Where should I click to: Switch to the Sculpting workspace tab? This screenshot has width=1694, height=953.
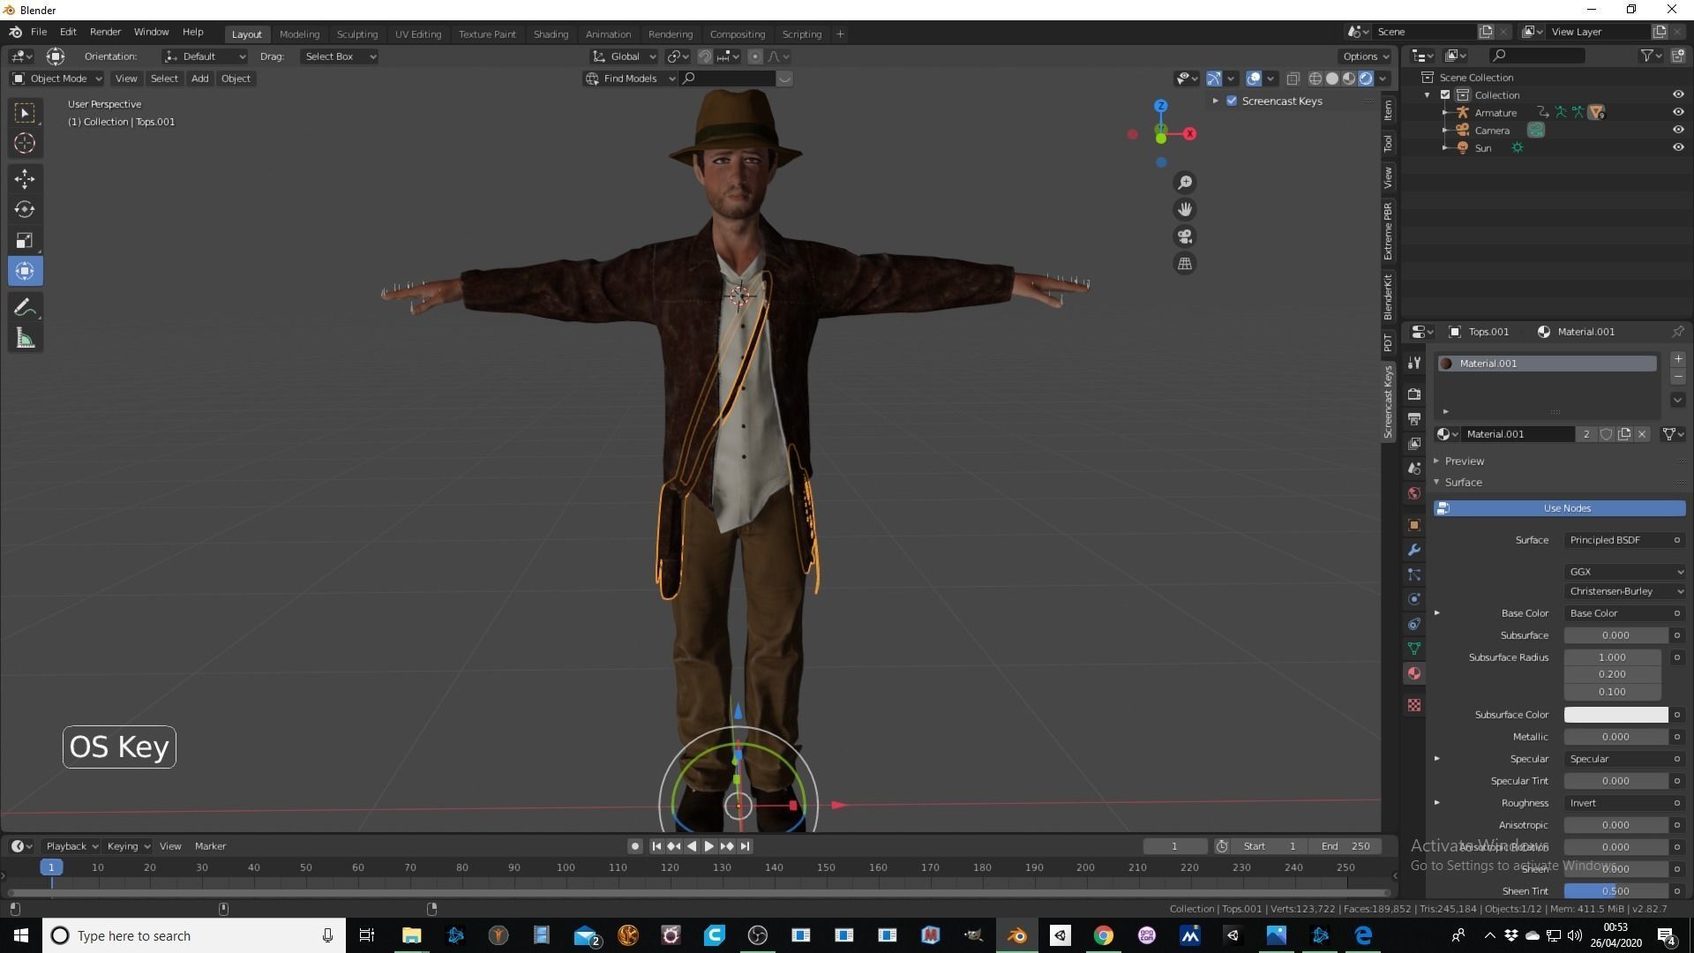(x=356, y=34)
